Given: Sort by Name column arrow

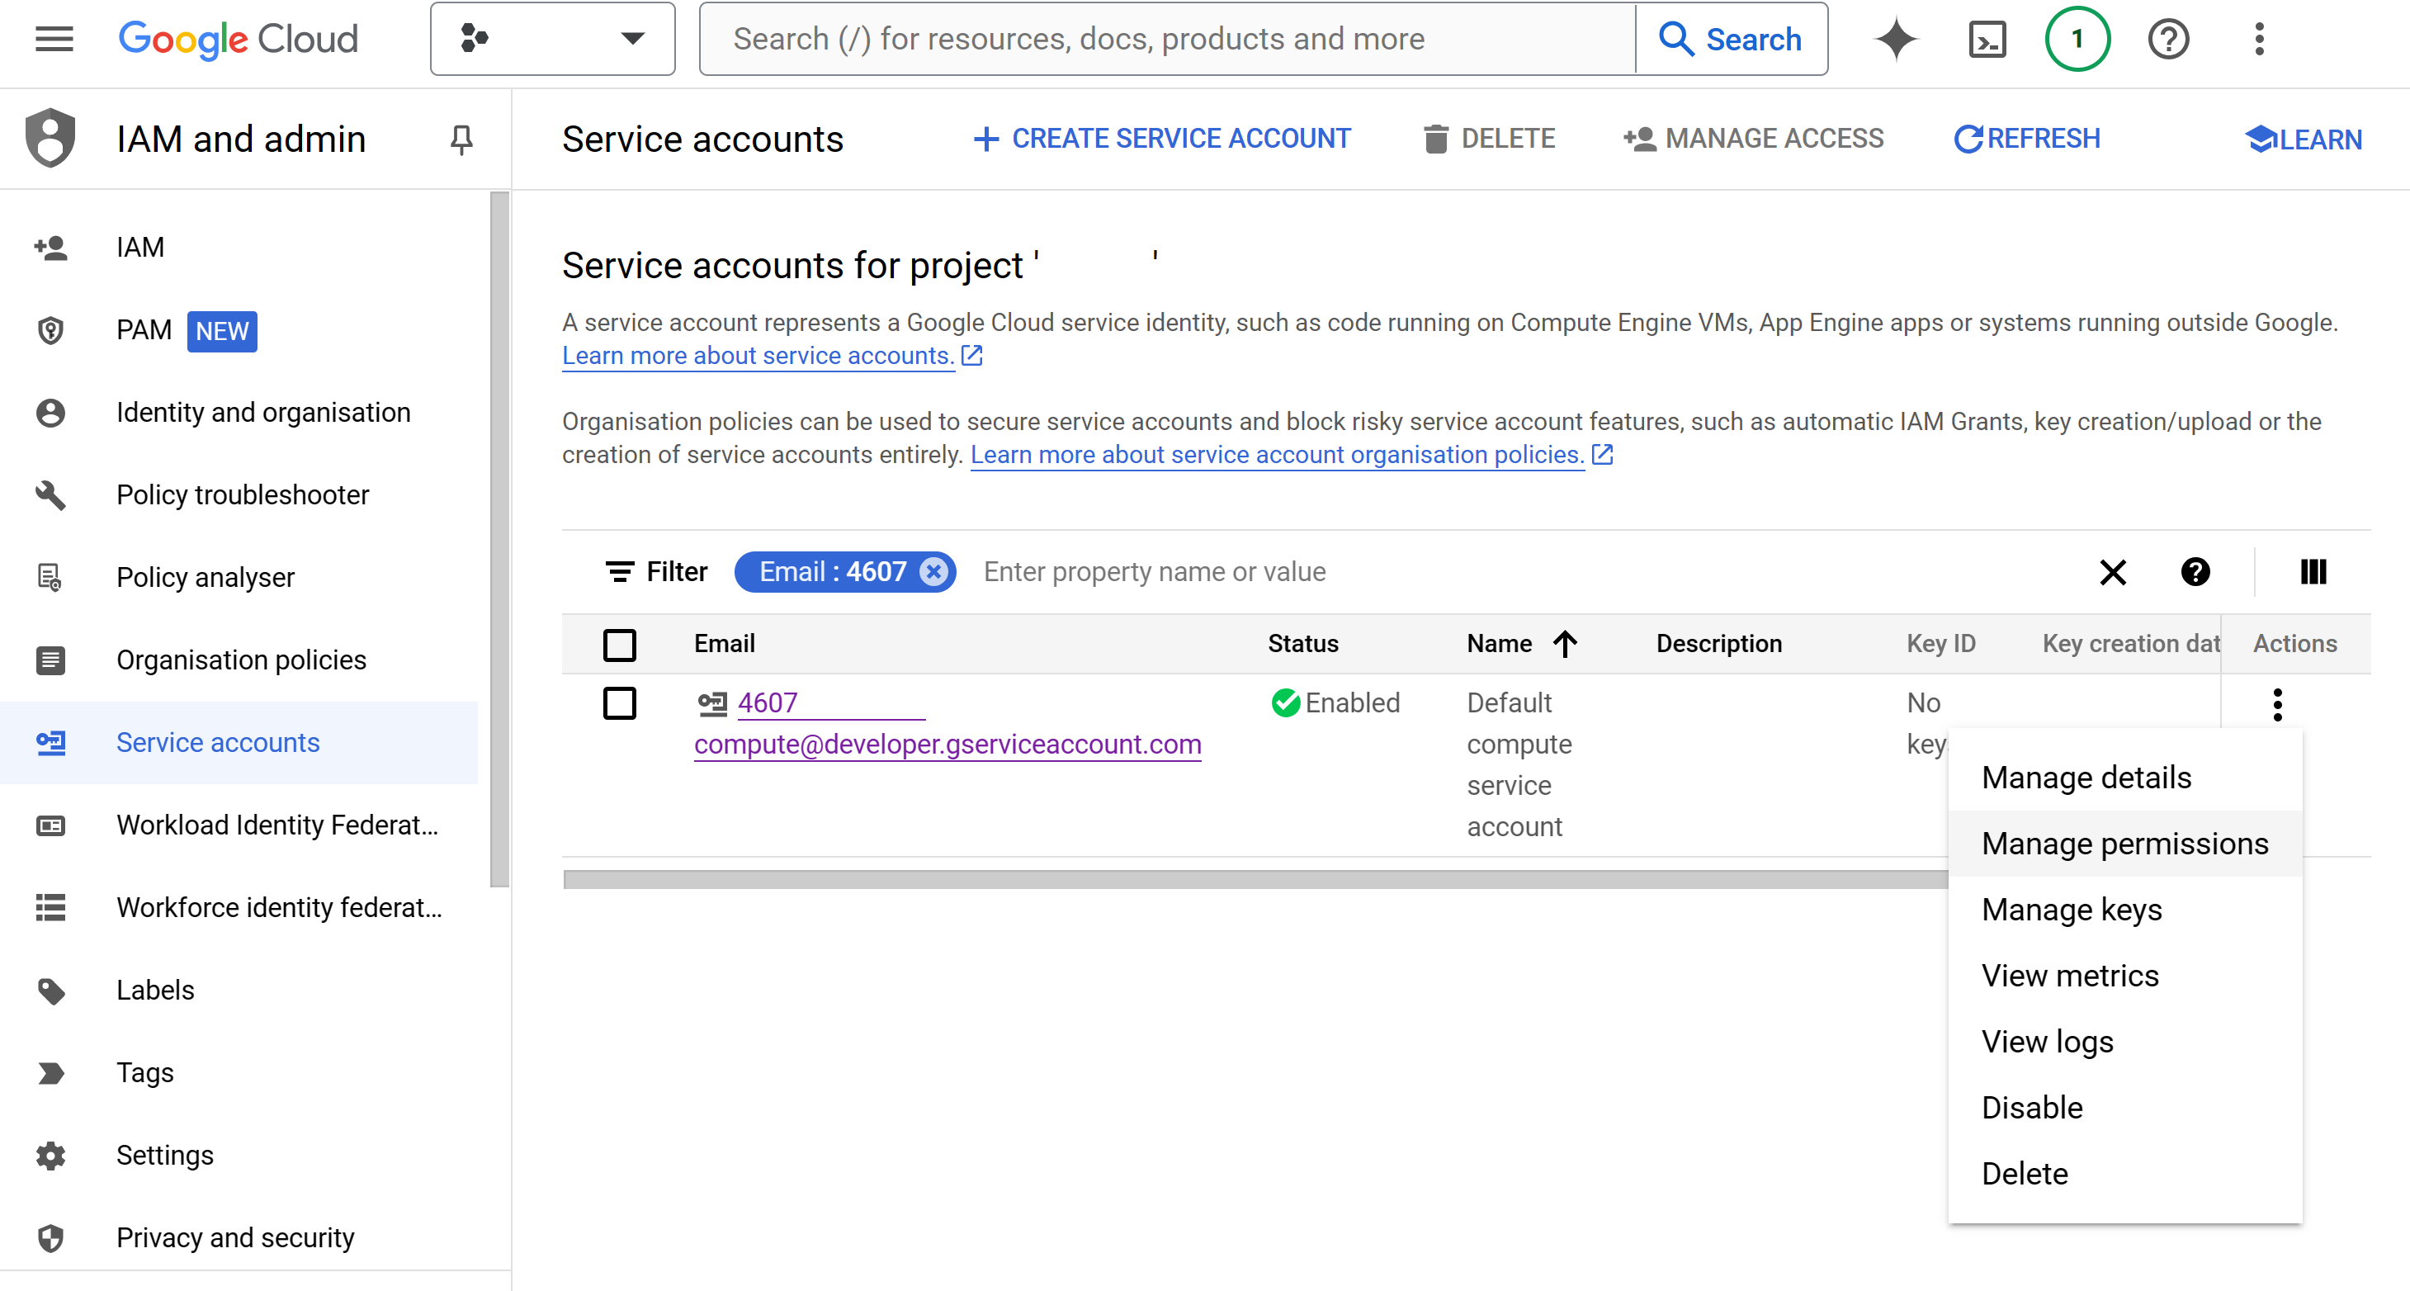Looking at the screenshot, I should (1565, 644).
